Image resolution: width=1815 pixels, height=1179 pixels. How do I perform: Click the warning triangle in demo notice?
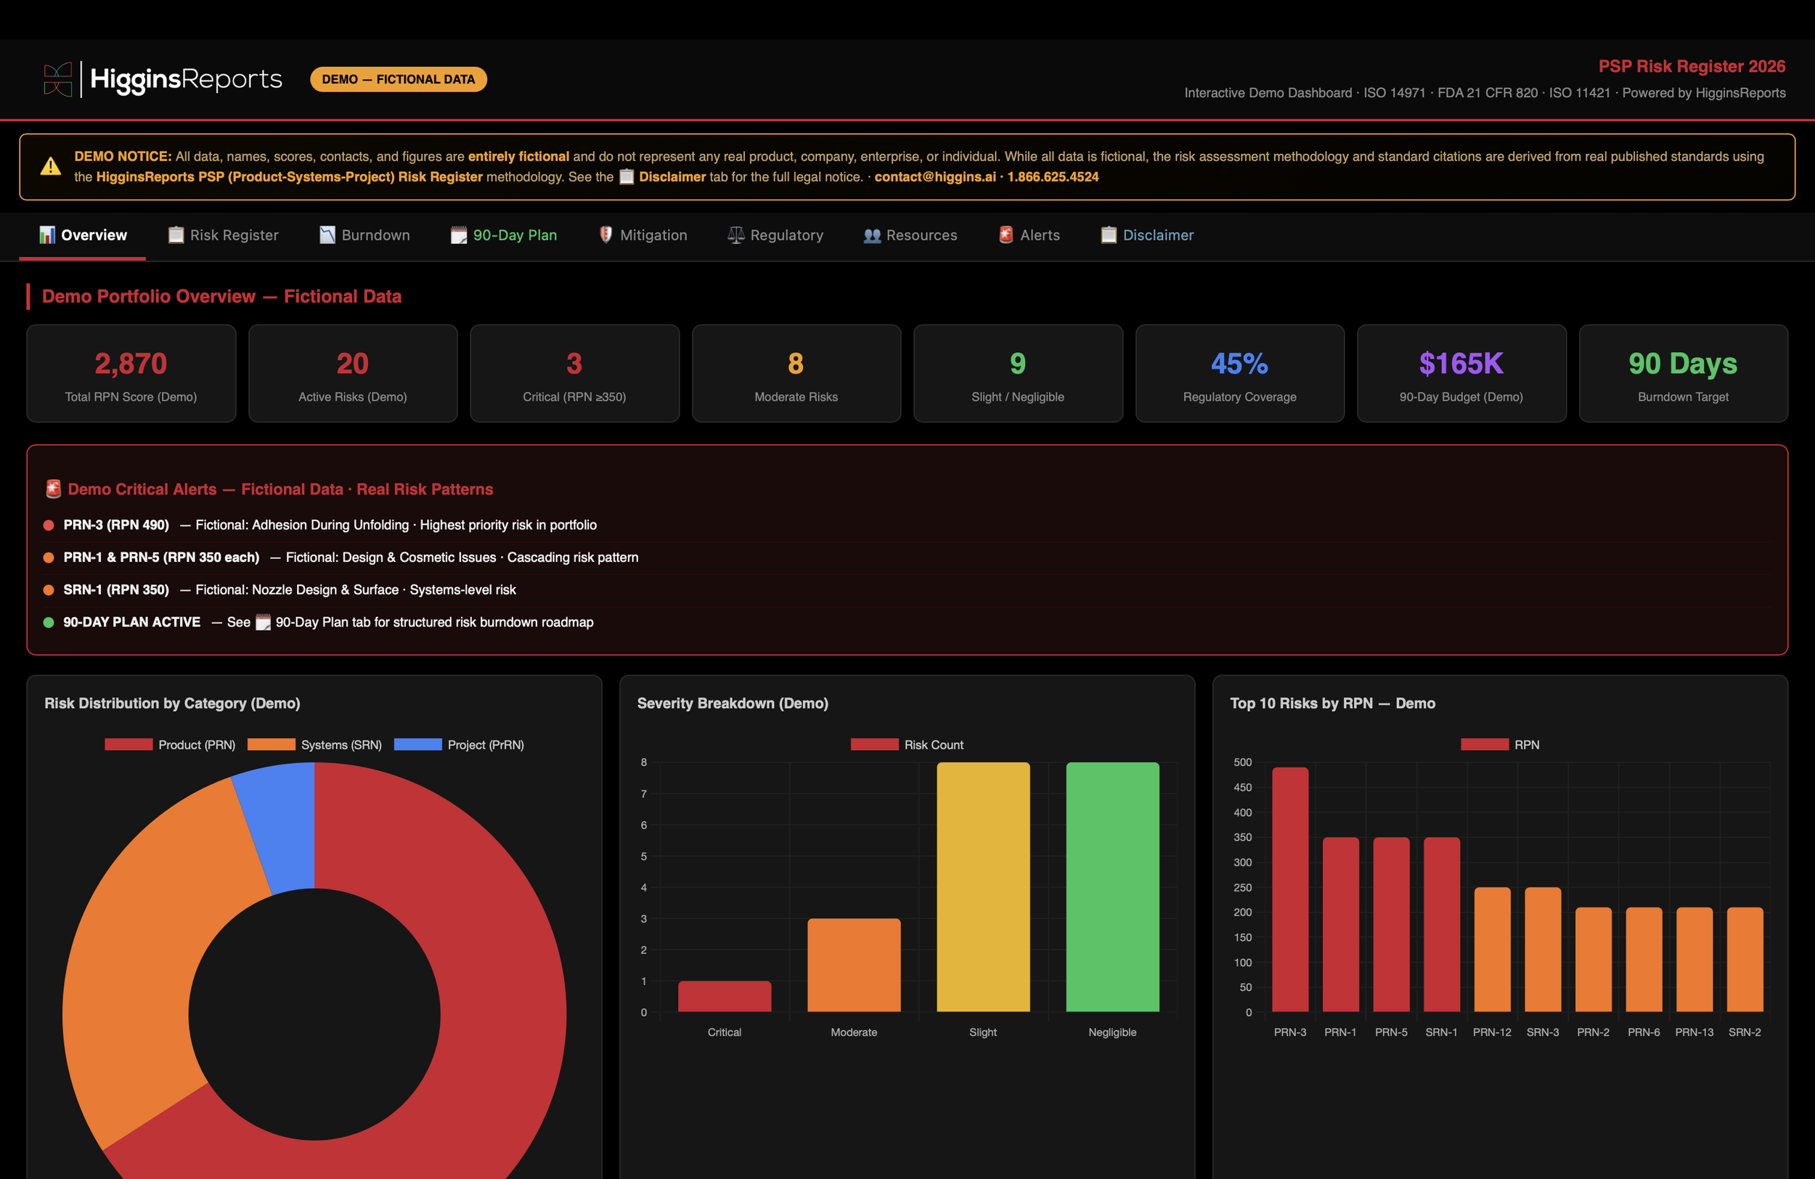[x=50, y=166]
